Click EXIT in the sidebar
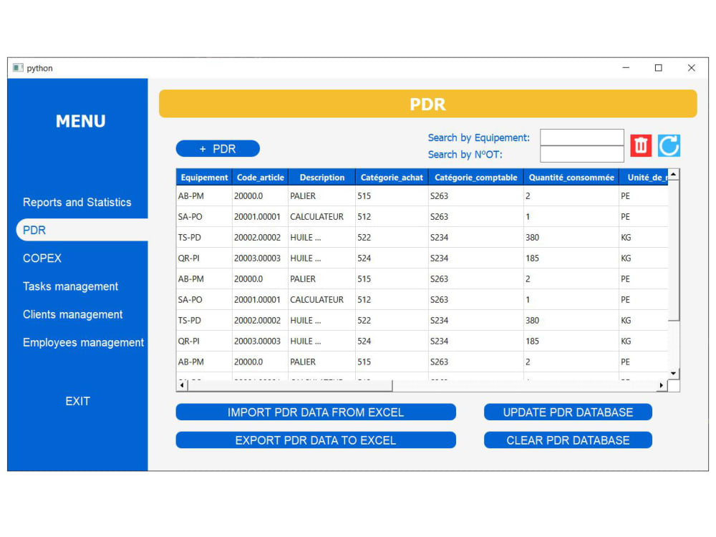This screenshot has width=716, height=537. coord(77,401)
